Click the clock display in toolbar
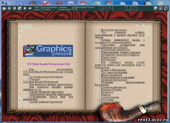 click(x=106, y=8)
